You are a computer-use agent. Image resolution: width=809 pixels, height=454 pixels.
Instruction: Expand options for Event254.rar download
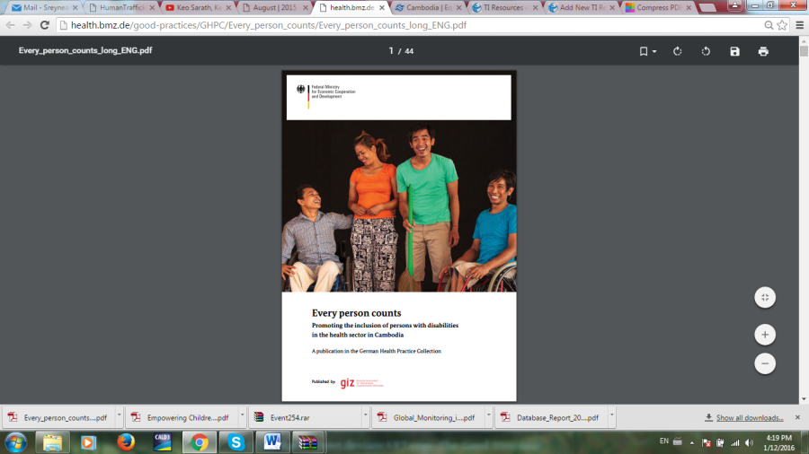[x=365, y=417]
